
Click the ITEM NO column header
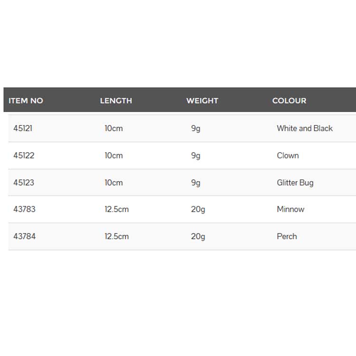[x=26, y=101]
